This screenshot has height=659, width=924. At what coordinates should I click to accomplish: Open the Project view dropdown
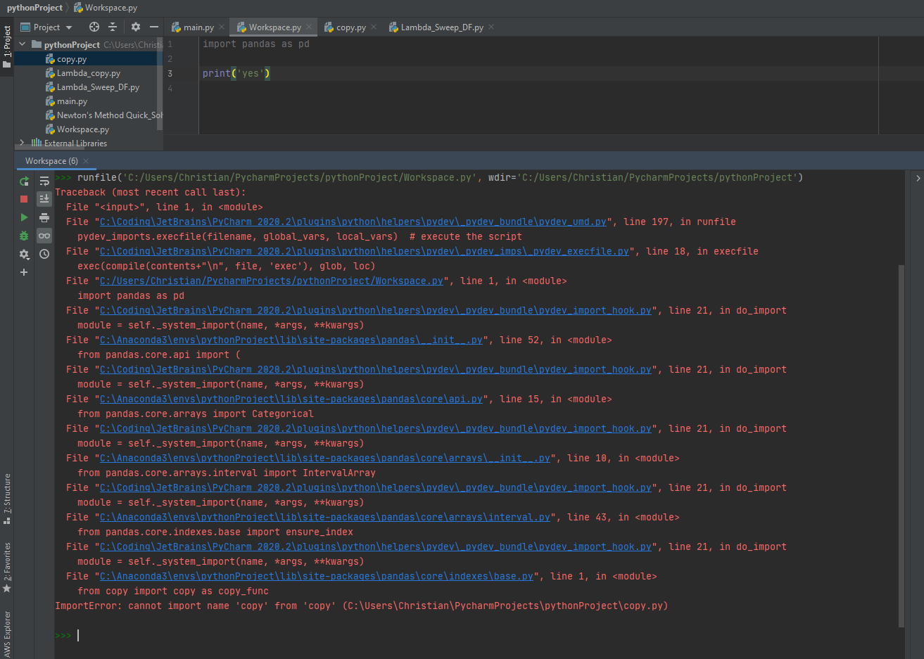(x=46, y=27)
